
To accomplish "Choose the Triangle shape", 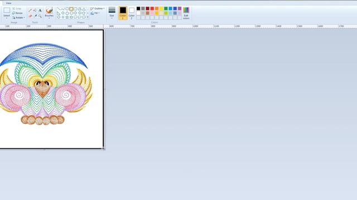I will click(x=84, y=9).
